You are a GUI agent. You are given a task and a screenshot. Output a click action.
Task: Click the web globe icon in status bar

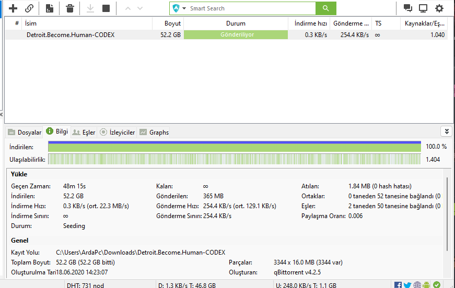[417, 285]
